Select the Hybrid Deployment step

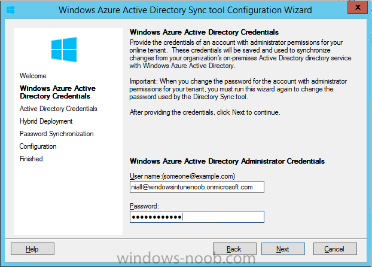(46, 121)
